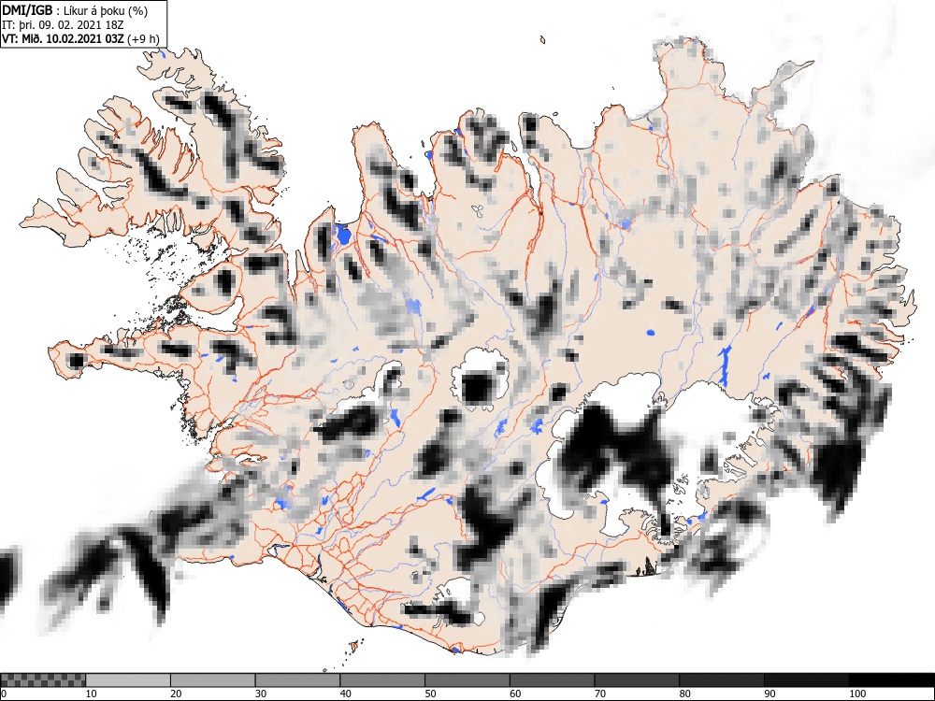Viewport: 935px width, 701px height.
Task: Click the '100' legend scale label
Action: (856, 694)
